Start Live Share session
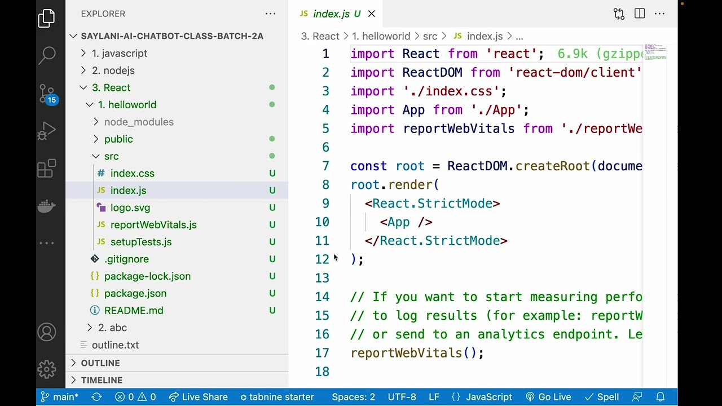 (x=198, y=397)
